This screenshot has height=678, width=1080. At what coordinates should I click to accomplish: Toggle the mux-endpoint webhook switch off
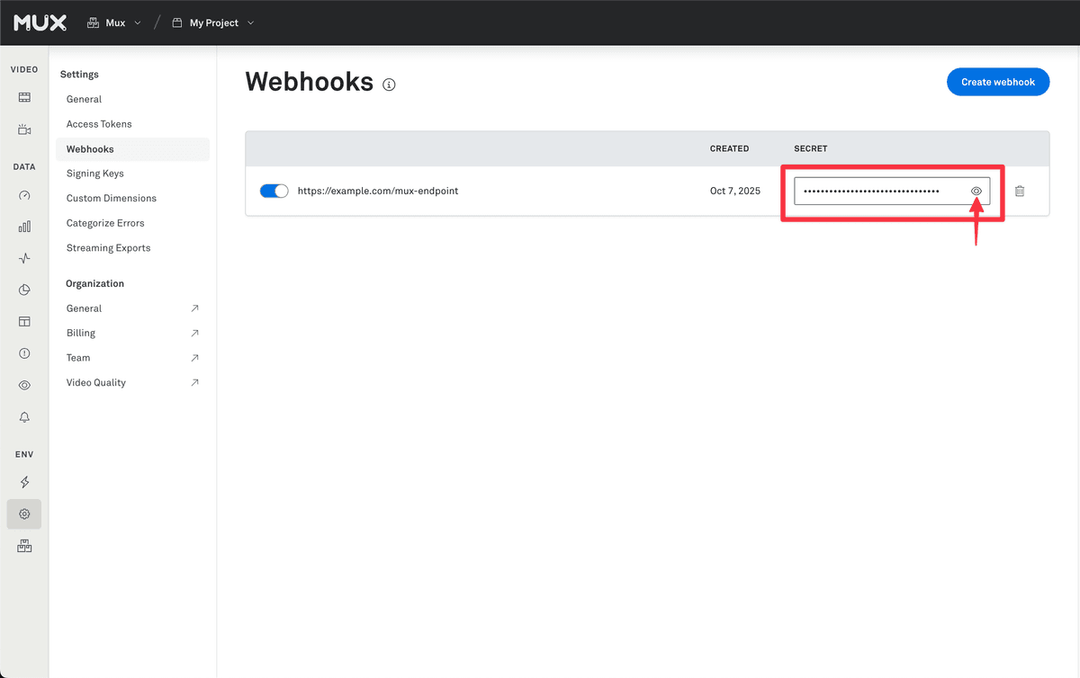click(x=274, y=191)
